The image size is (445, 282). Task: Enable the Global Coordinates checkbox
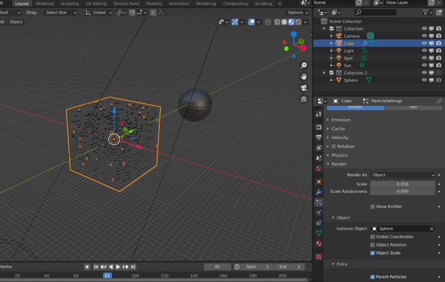click(x=372, y=236)
